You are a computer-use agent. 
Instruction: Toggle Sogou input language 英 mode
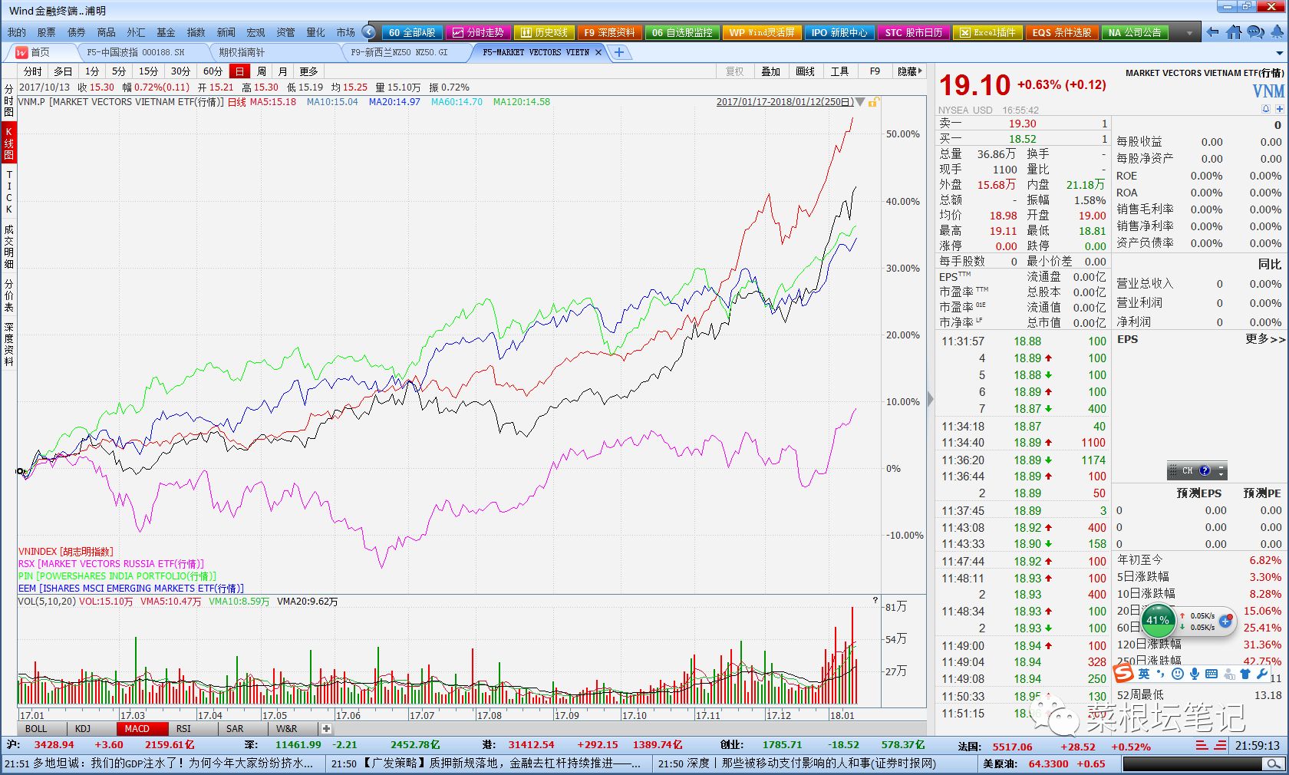1144,674
